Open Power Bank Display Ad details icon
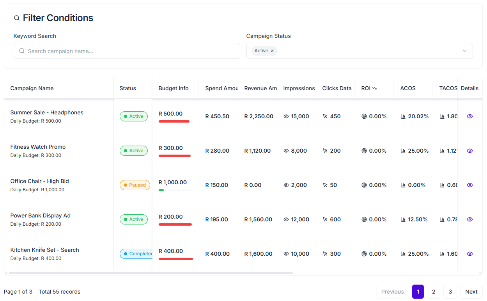 point(469,219)
